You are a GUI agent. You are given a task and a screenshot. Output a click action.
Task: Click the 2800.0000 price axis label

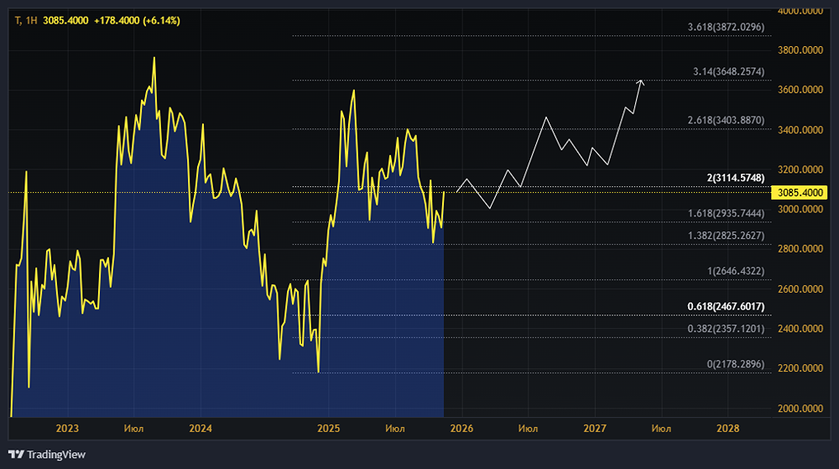coord(800,249)
